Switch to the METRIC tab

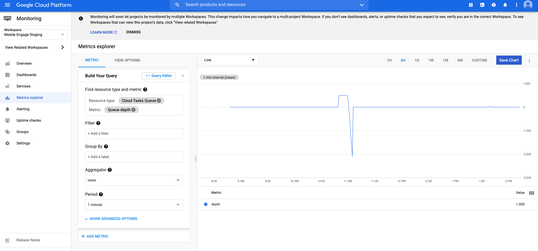tap(92, 60)
